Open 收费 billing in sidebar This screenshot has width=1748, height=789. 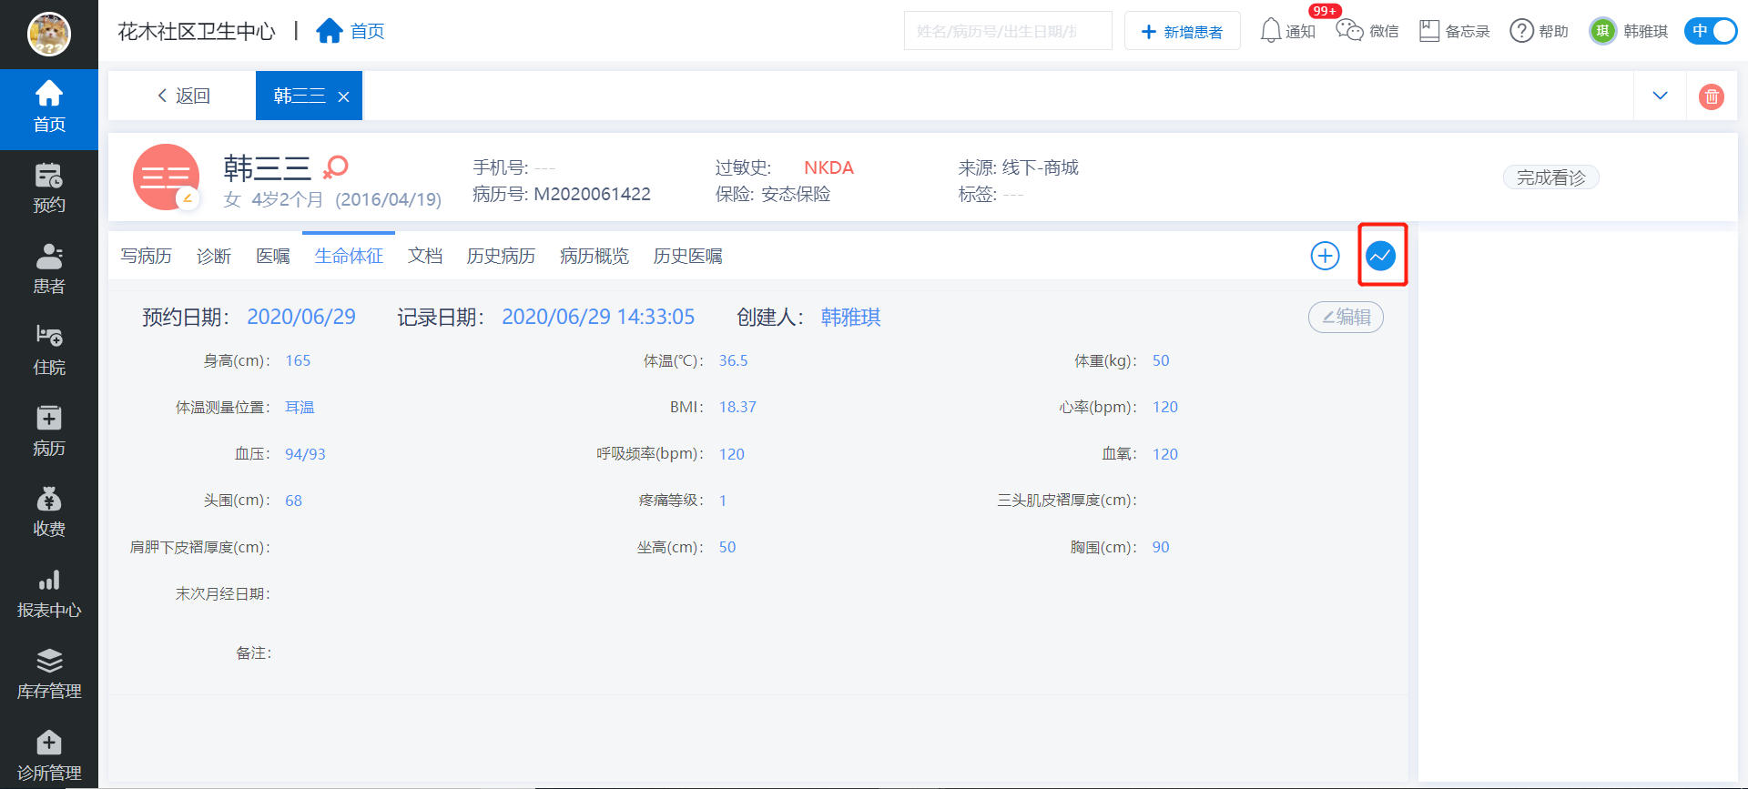(49, 513)
